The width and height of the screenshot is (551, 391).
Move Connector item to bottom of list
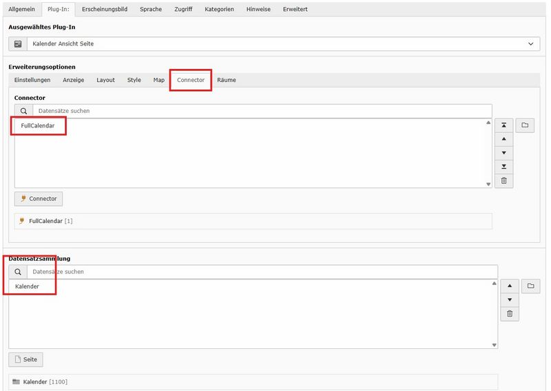tap(503, 167)
